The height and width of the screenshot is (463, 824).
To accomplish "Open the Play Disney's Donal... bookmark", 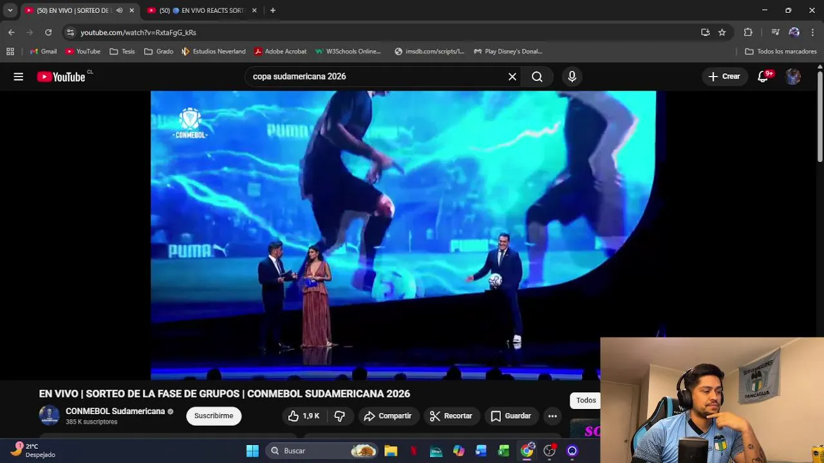I will pos(509,51).
